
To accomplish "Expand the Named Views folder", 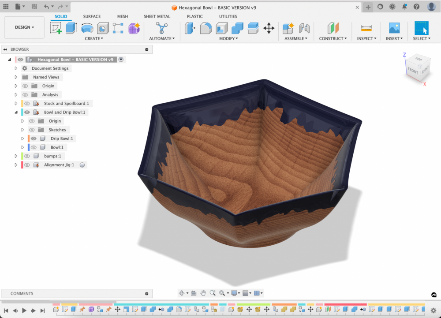I will 16,77.
